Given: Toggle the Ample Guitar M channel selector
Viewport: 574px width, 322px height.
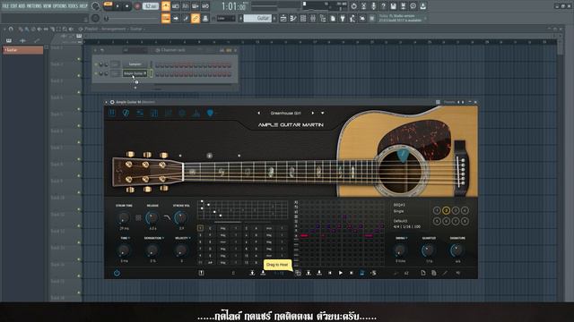Looking at the screenshot, I should pos(151,73).
